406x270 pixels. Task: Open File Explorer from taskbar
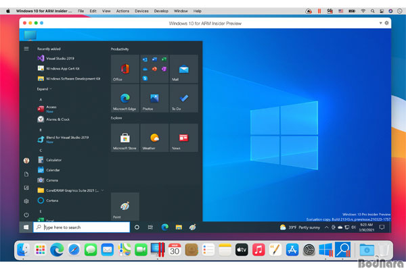point(179,227)
